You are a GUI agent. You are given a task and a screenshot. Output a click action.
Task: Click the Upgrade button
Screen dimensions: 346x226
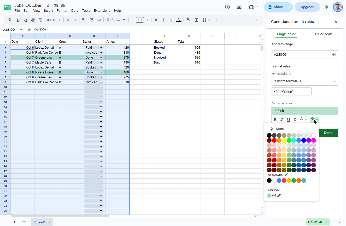[x=307, y=7]
